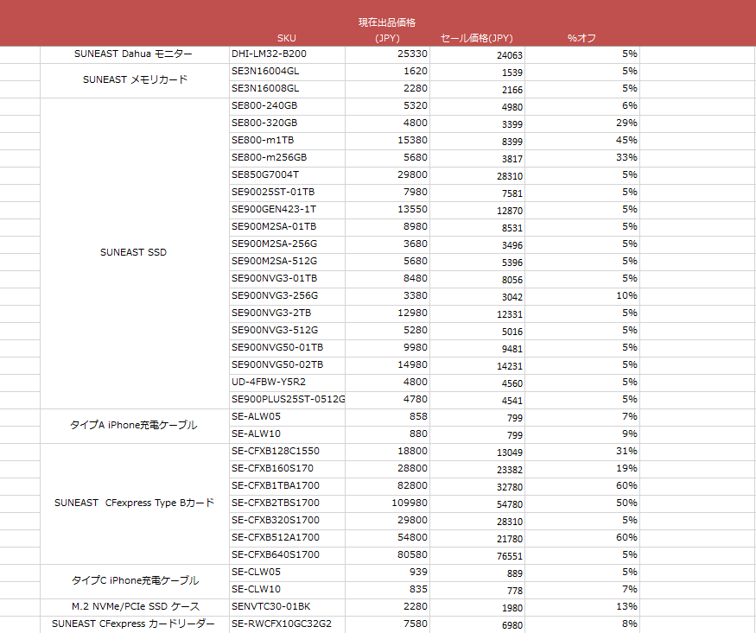Screen dimensions: 756x633
Task: Select SKU cell DHI-LM32-B200
Action: [x=288, y=54]
